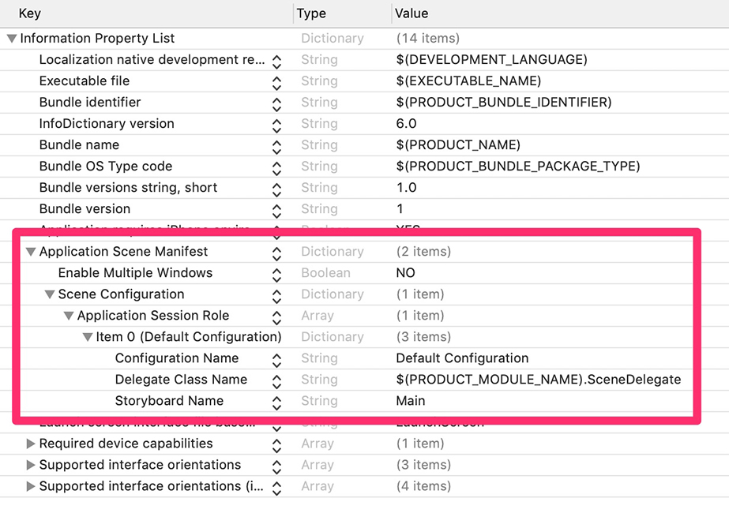Sort by the Value column header

411,13
